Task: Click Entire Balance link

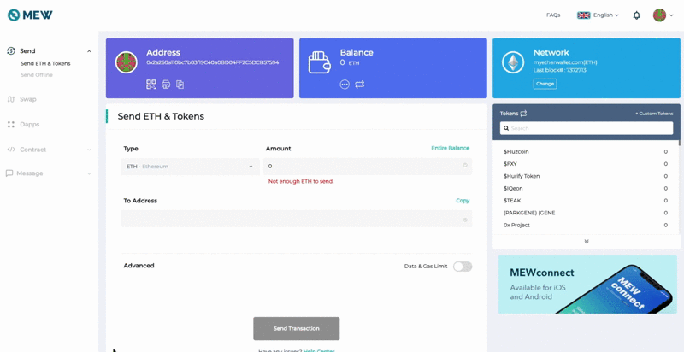Action: click(451, 148)
